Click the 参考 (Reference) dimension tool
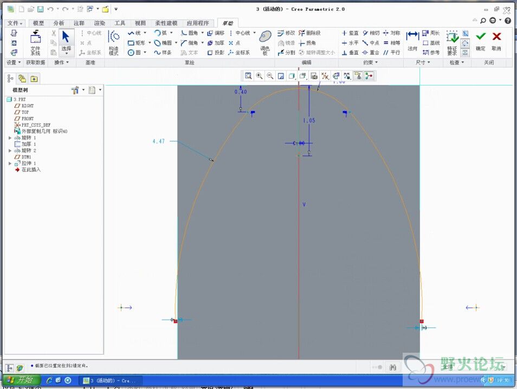517x389 pixels. coord(431,53)
